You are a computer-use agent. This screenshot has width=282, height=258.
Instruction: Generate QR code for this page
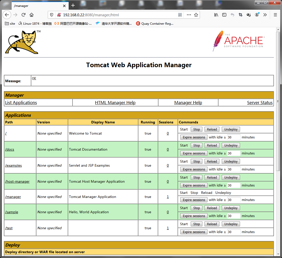(x=180, y=15)
